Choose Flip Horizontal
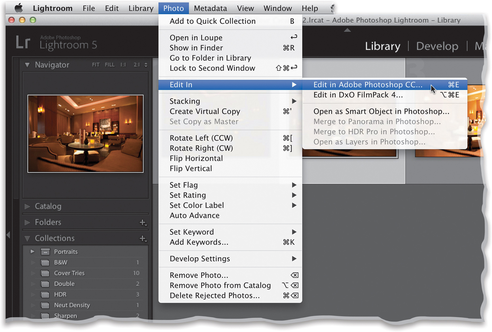Image resolution: width=492 pixels, height=332 pixels. click(x=230, y=158)
